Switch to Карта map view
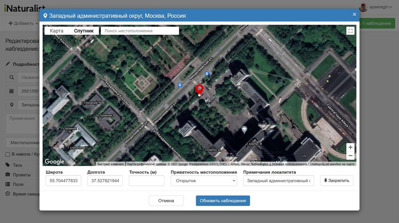This screenshot has width=399, height=223. coord(56,31)
